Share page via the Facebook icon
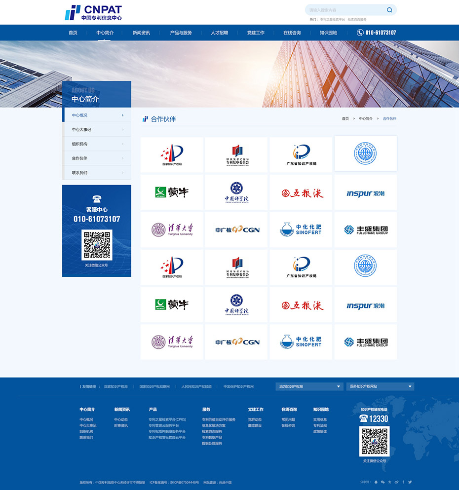Viewport: 459px width, 490px height. [403, 482]
